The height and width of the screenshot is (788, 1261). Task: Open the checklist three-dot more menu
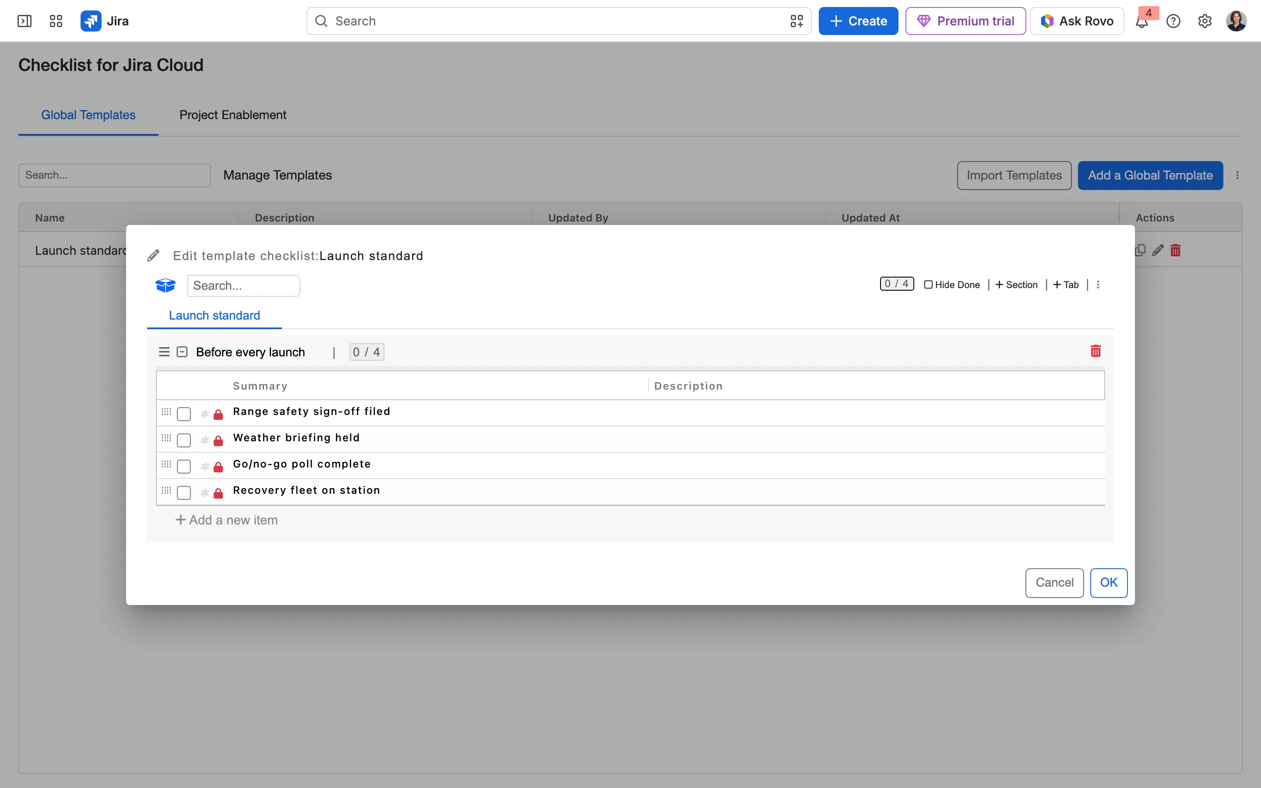(x=1098, y=285)
